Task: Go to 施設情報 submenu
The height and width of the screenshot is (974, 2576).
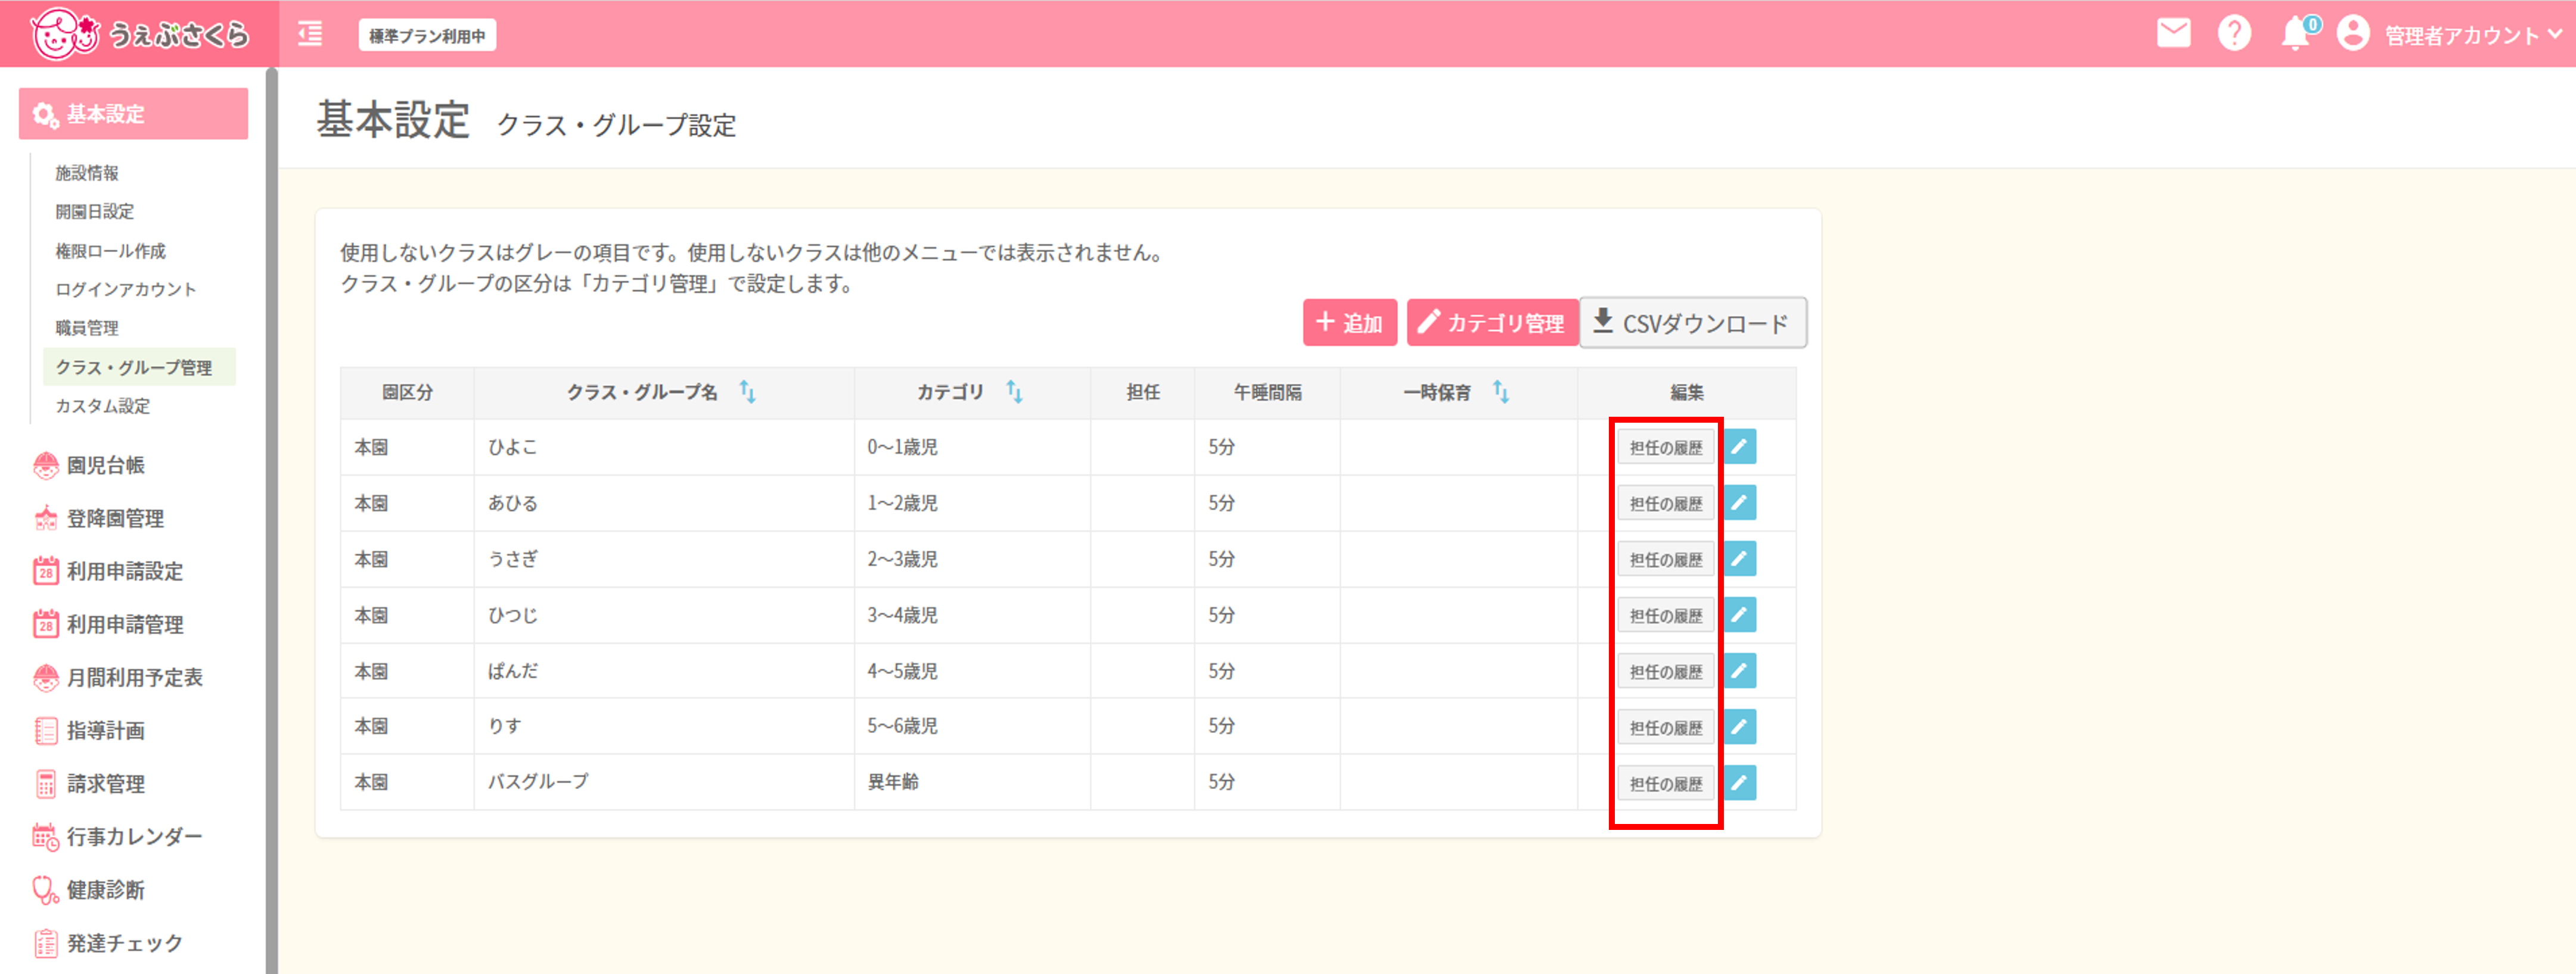Action: tap(87, 173)
